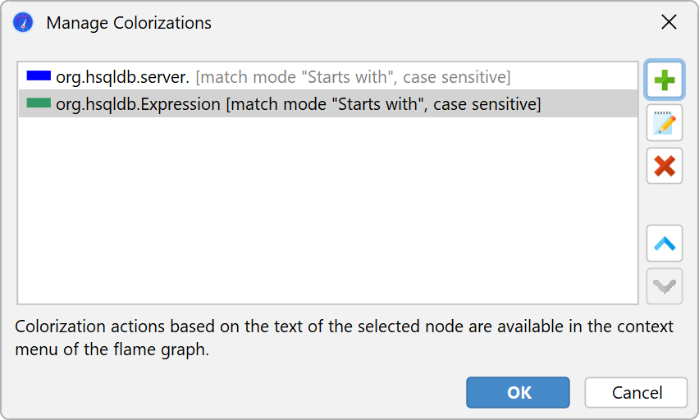Add a new colorization with the green plus
699x420 pixels.
(664, 80)
